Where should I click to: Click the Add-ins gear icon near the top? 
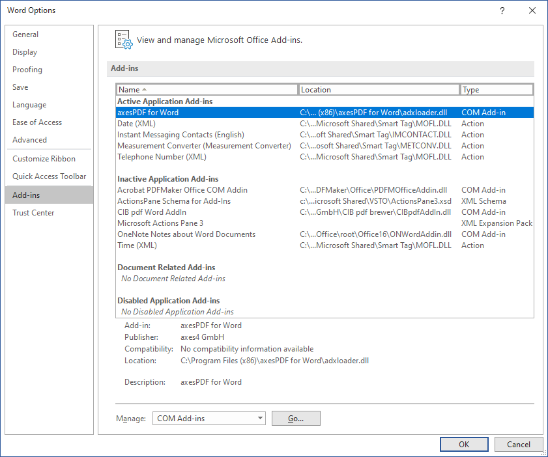click(123, 40)
